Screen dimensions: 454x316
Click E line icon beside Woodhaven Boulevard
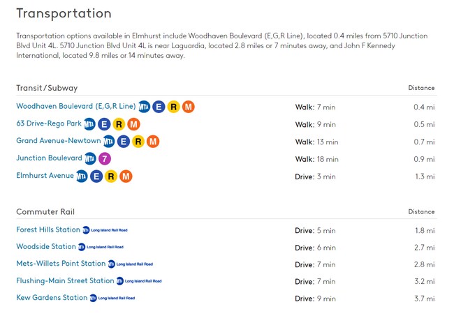tap(159, 107)
